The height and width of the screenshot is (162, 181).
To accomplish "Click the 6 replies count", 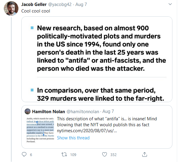I will [x=31, y=155].
